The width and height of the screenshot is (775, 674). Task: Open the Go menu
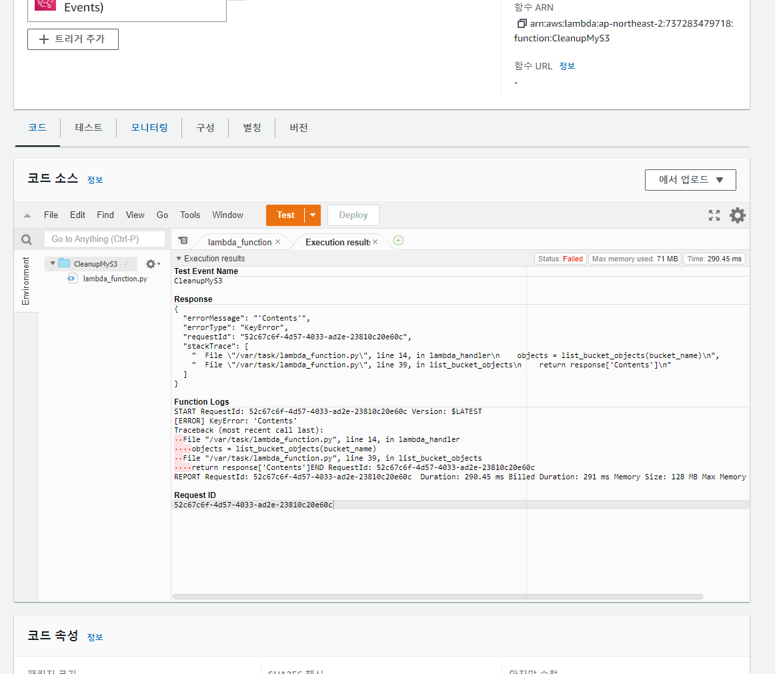pyautogui.click(x=162, y=215)
